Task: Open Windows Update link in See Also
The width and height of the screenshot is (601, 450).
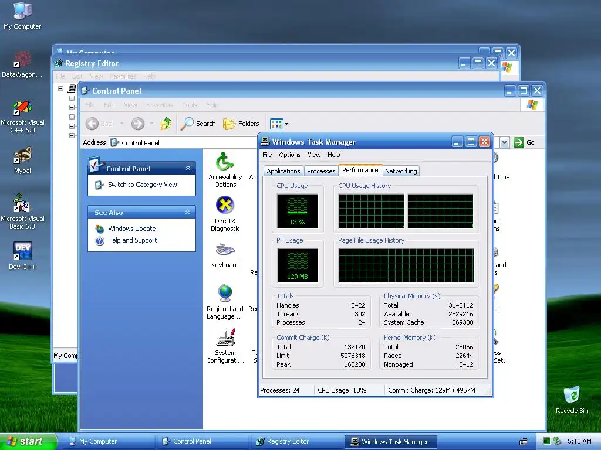Action: point(131,229)
